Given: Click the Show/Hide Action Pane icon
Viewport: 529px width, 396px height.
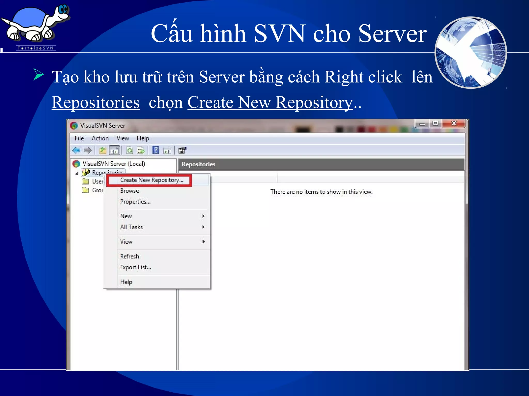Looking at the screenshot, I should coord(167,151).
